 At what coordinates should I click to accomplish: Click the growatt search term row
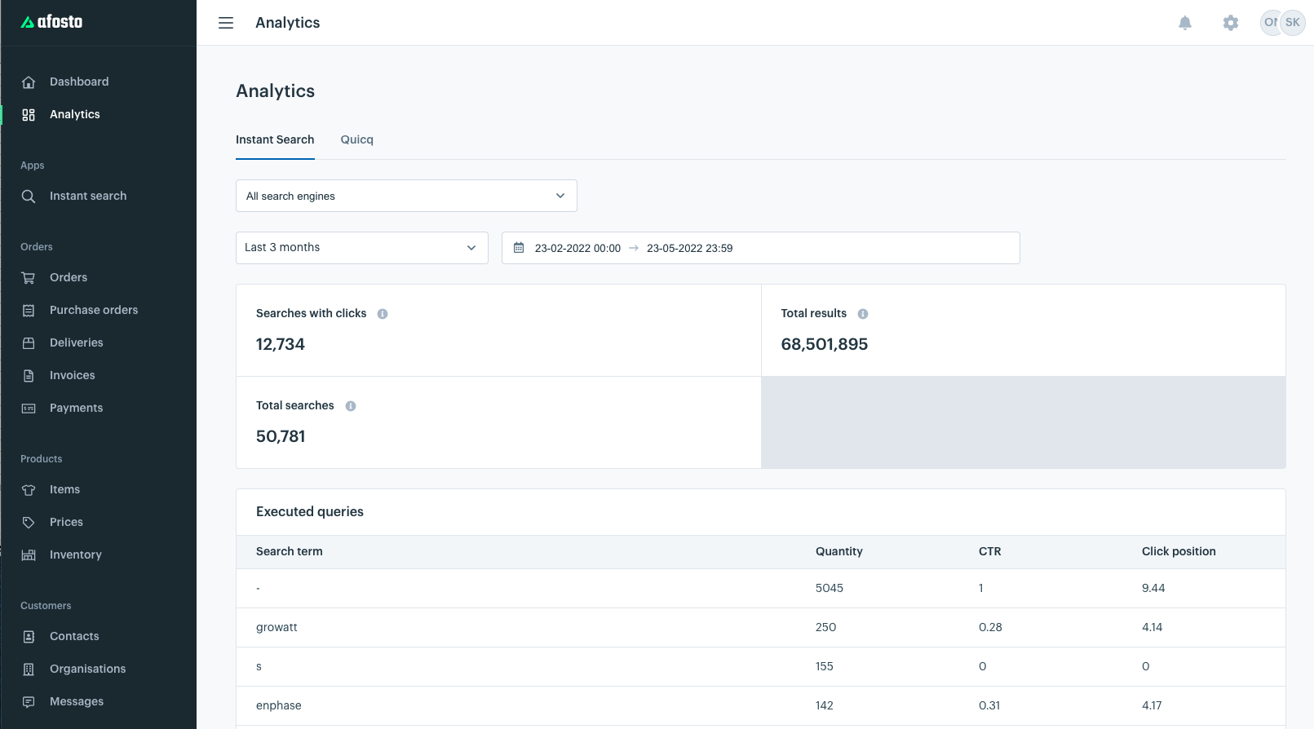(277, 627)
